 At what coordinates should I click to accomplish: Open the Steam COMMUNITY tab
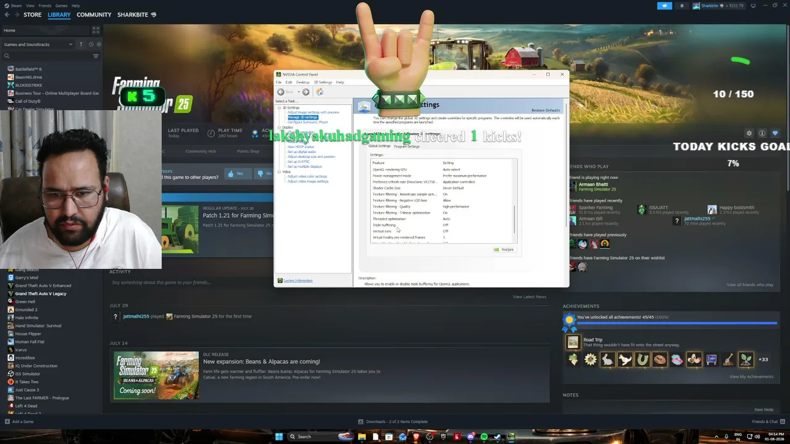click(94, 15)
